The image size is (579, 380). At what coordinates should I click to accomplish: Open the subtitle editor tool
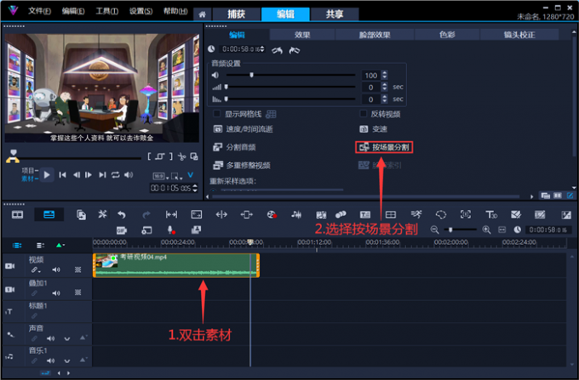coord(365,214)
